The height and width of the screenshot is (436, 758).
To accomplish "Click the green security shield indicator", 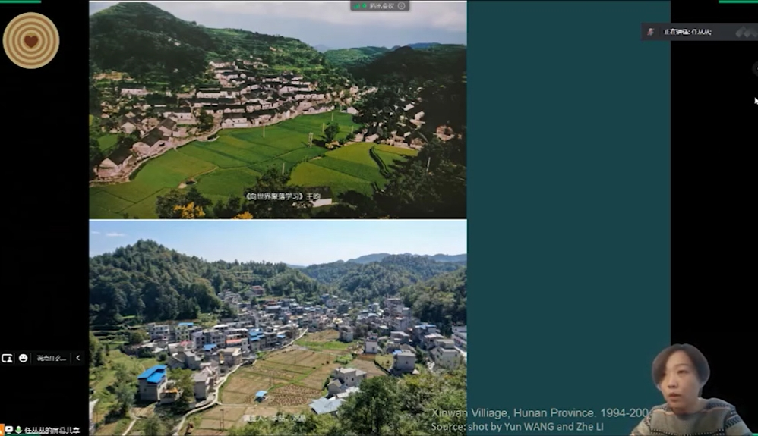I will [x=365, y=6].
